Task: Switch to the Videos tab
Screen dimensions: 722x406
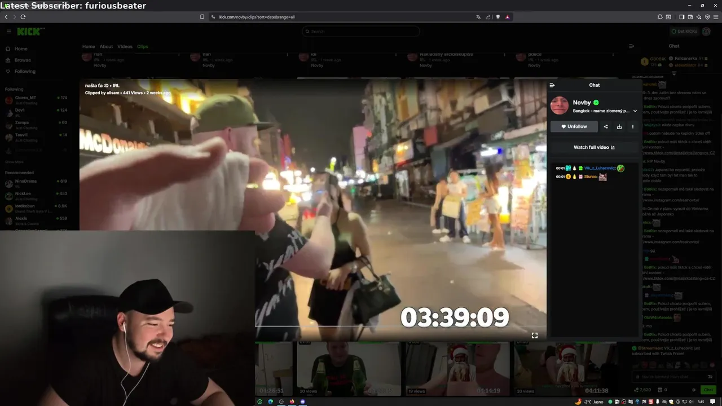Action: pyautogui.click(x=125, y=47)
